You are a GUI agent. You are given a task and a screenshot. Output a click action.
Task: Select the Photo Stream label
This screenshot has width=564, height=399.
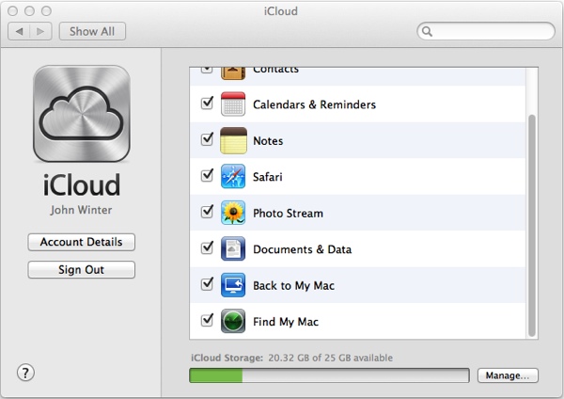(289, 214)
